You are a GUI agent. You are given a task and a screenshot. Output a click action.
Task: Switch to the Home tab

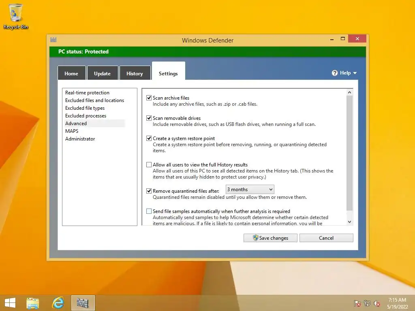coord(71,73)
